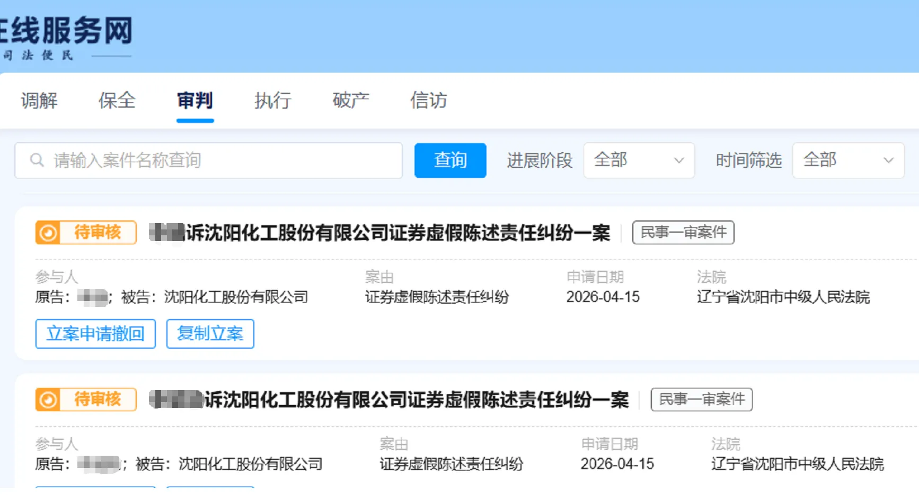The height and width of the screenshot is (496, 919).
Task: Click the 立案申请撤回 button on first case
Action: tap(95, 334)
